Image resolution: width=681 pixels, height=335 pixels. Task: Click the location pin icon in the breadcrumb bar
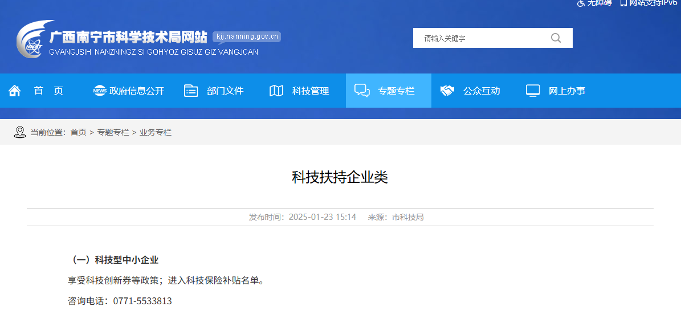point(21,132)
